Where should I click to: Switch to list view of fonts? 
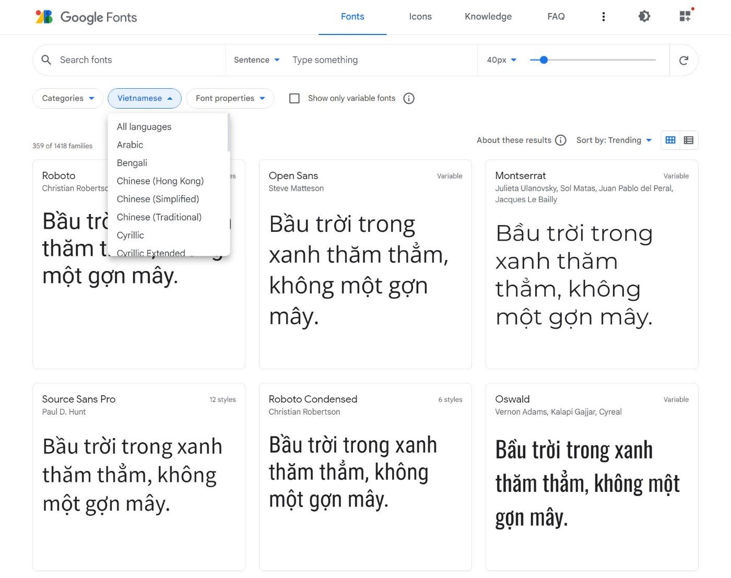click(x=689, y=140)
